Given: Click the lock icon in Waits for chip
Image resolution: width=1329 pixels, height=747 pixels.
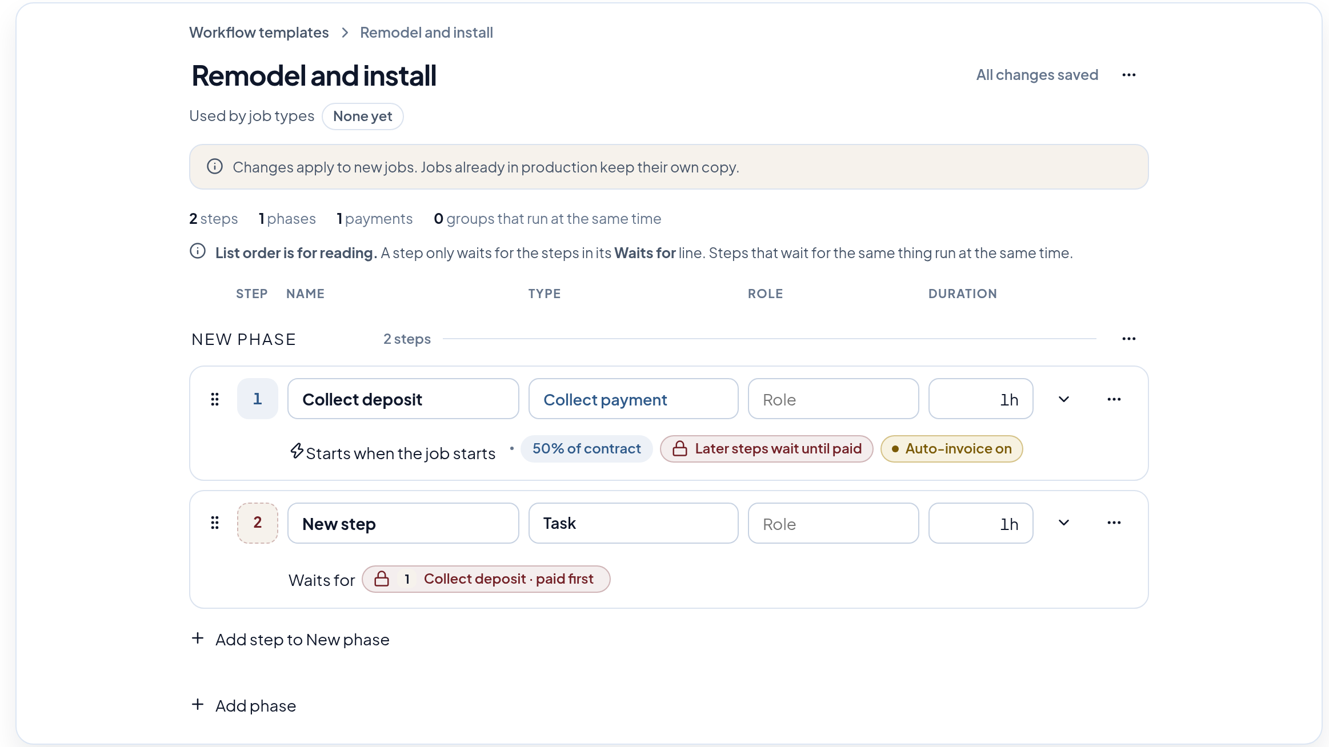Looking at the screenshot, I should coord(382,579).
